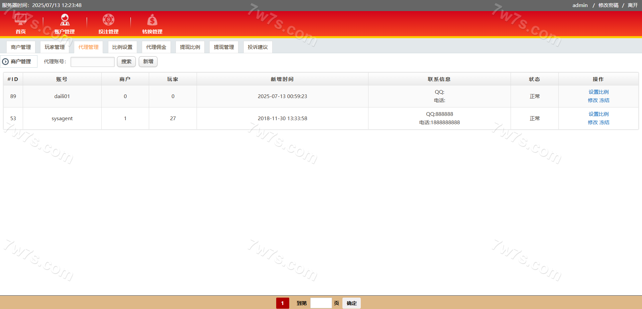Open Account Management person icon
This screenshot has height=309, width=642.
click(65, 20)
